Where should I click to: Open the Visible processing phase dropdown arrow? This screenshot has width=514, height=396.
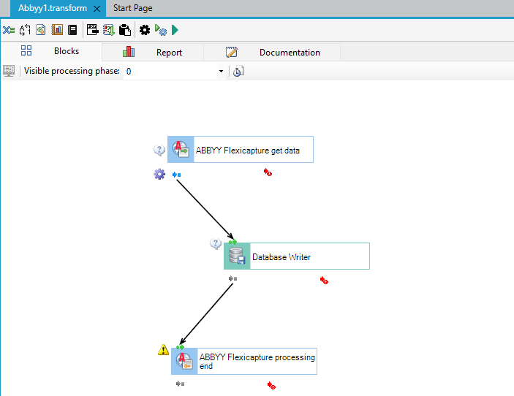pyautogui.click(x=221, y=72)
